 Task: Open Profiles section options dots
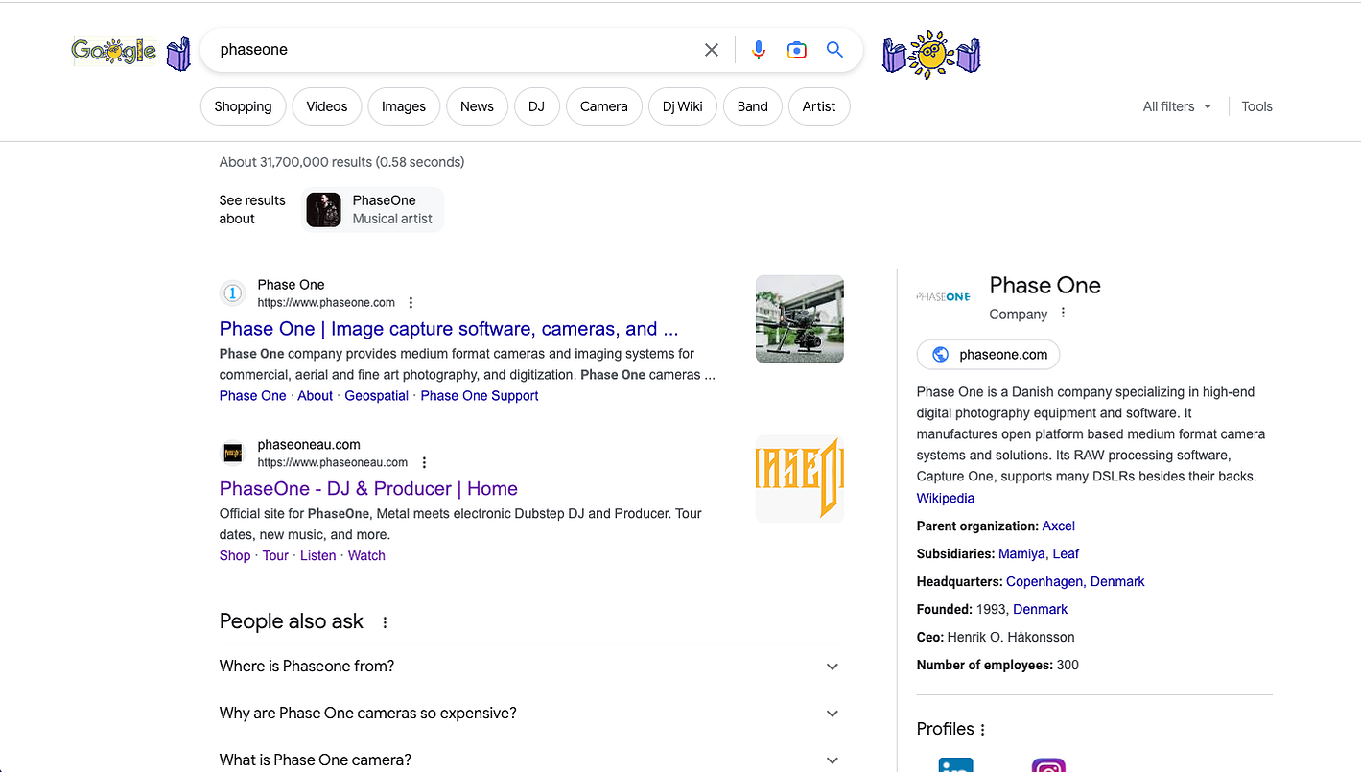[x=982, y=730]
